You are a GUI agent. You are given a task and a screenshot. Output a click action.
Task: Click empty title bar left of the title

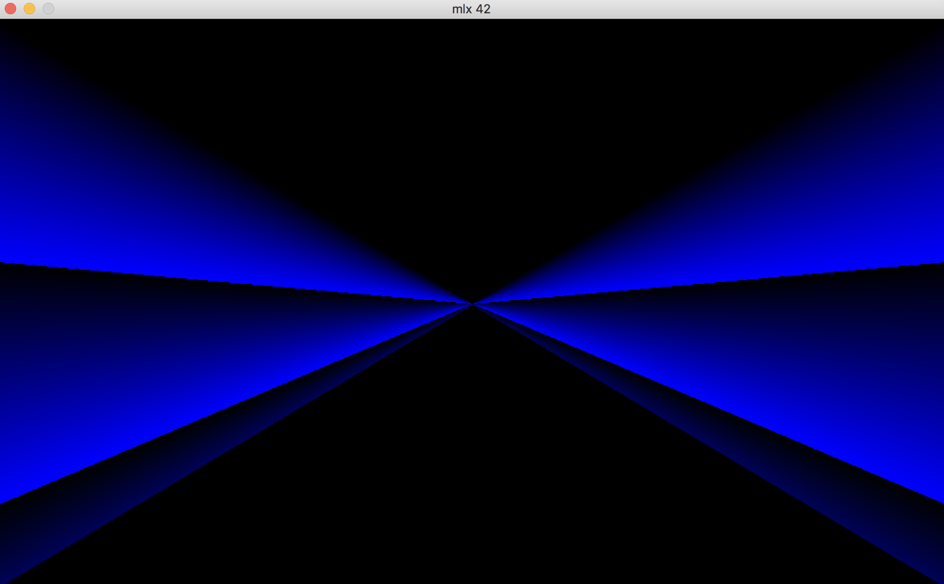pos(237,9)
